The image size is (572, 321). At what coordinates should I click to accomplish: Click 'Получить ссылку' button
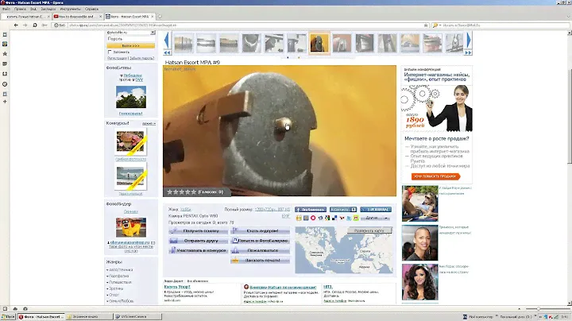tap(198, 230)
